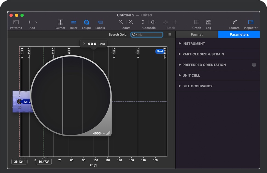Screen dimensions: 267x173
Task: Click the blue Gold pattern badge
Action: 160,51
